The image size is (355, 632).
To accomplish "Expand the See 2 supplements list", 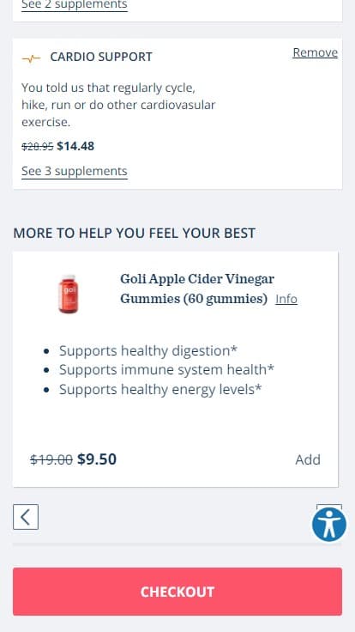I will (x=75, y=5).
